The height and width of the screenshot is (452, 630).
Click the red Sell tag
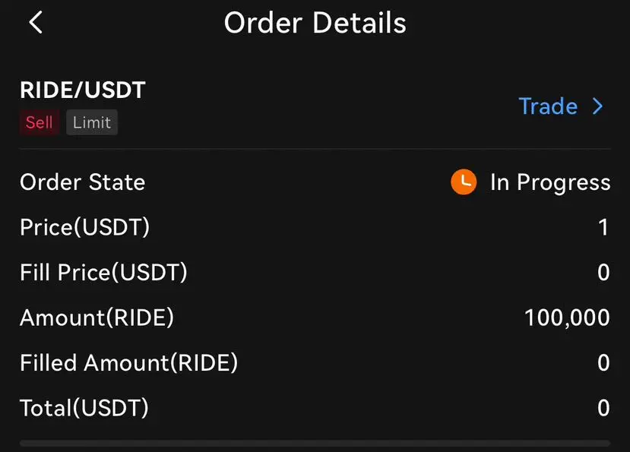(40, 122)
